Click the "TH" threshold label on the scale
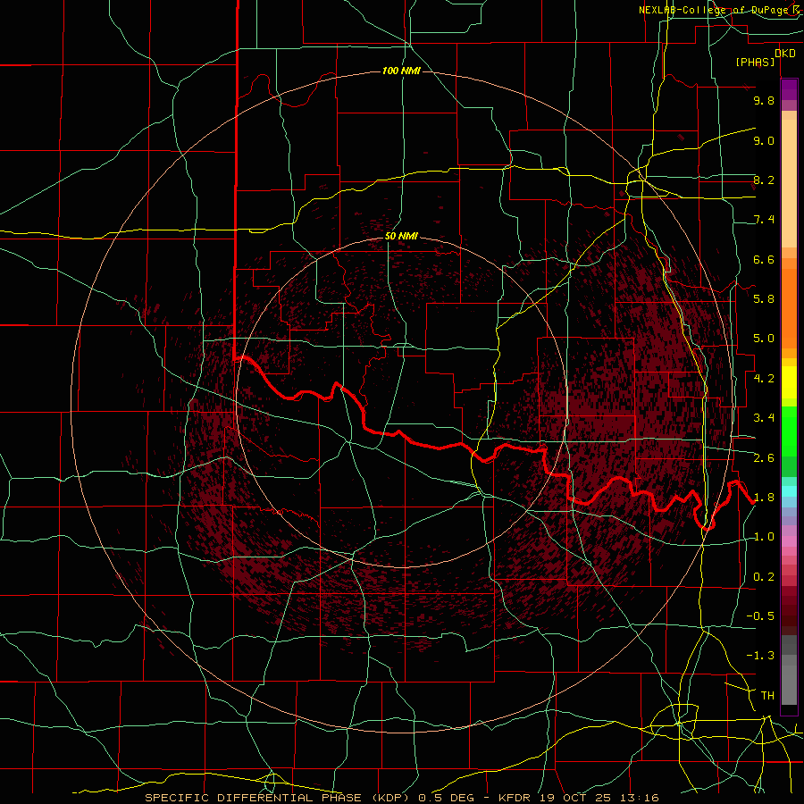Image resolution: width=804 pixels, height=804 pixels. (767, 696)
